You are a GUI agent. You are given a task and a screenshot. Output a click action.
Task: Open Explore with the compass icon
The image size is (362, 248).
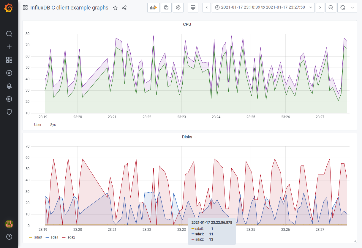click(x=9, y=73)
